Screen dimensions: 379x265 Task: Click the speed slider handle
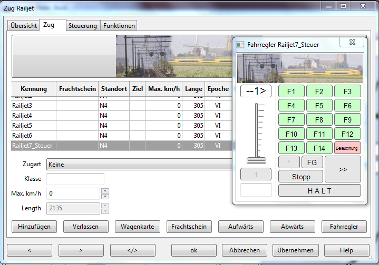pos(257,160)
